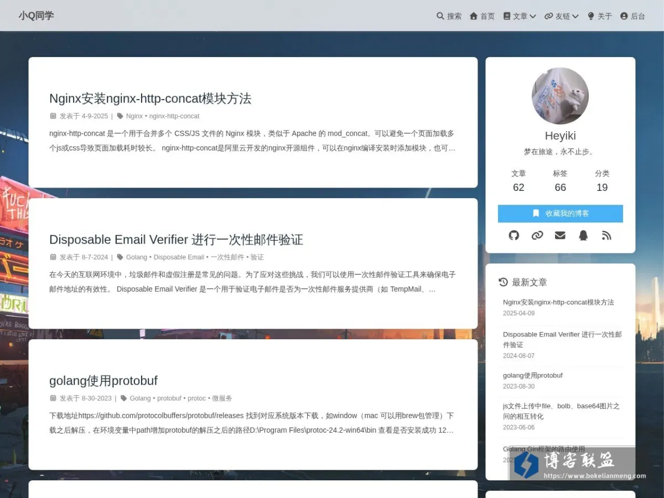Click the 最新文章 section heading
The image size is (664, 498).
click(530, 282)
